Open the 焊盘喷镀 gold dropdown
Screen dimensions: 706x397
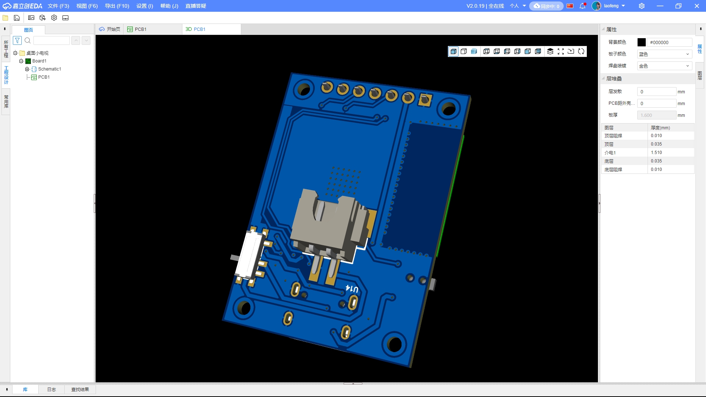pyautogui.click(x=664, y=66)
